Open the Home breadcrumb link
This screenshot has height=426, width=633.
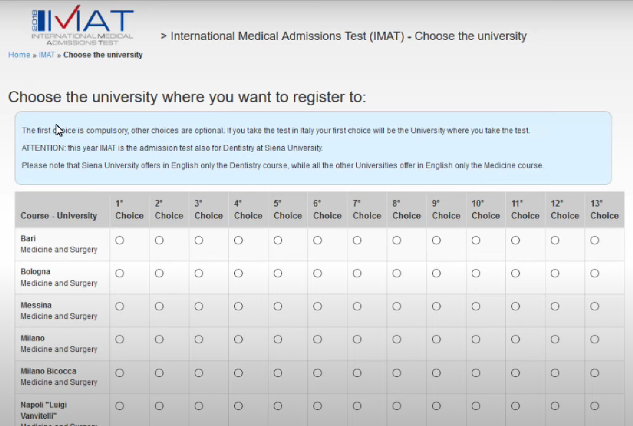(x=19, y=55)
